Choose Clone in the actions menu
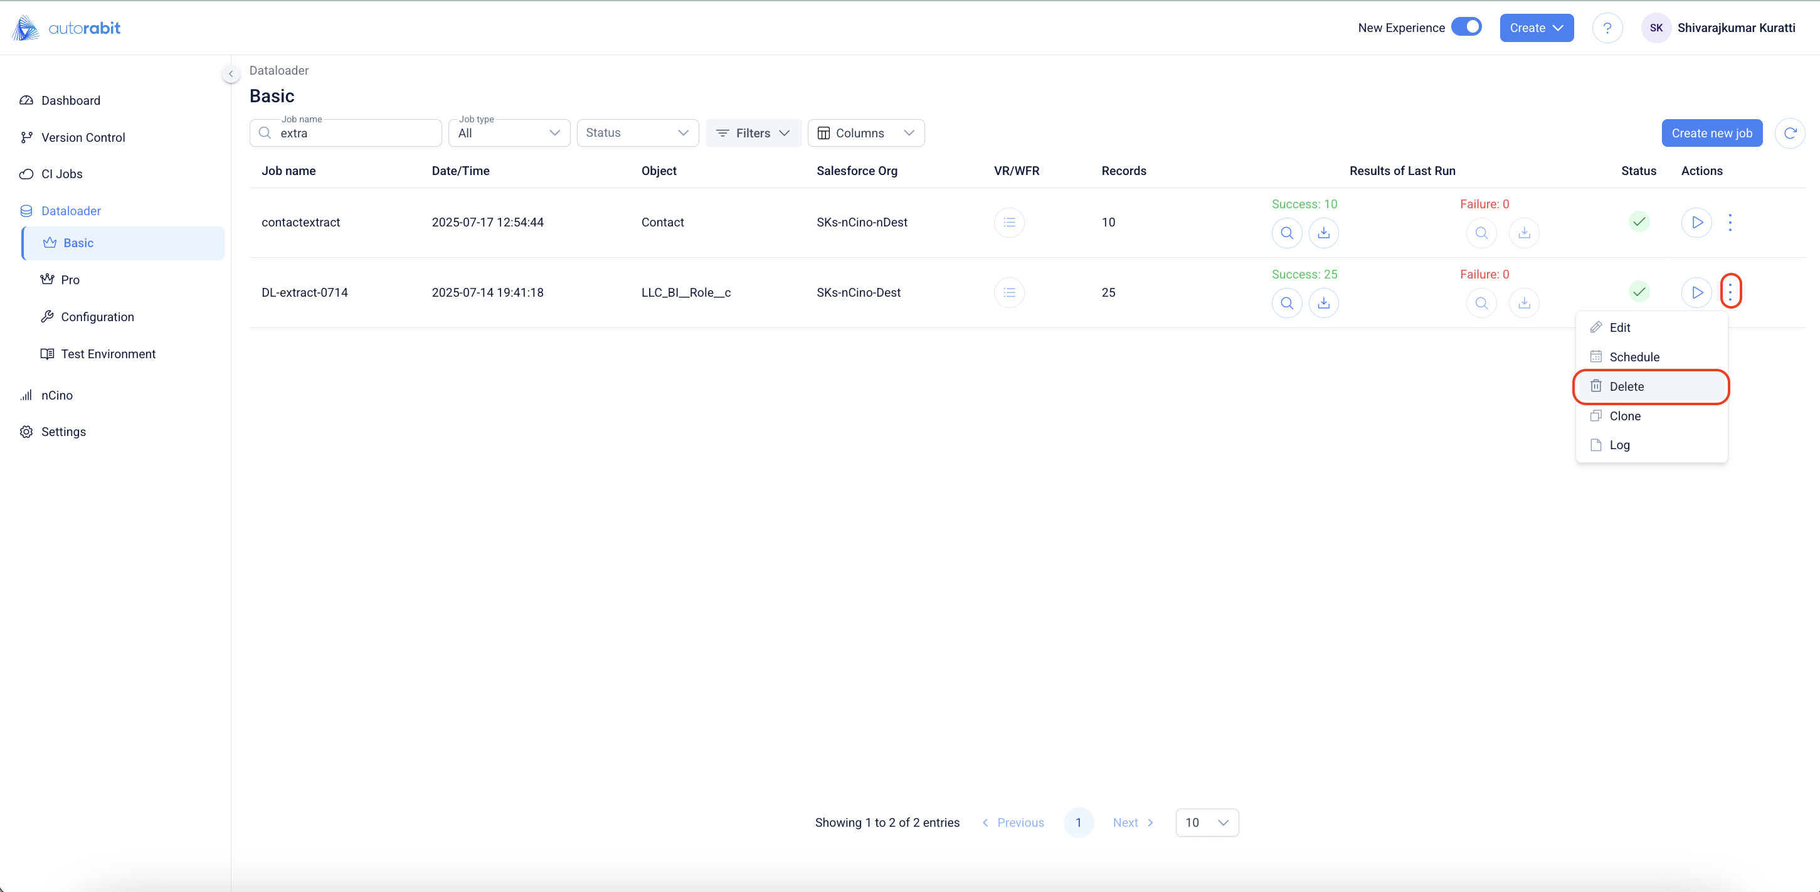This screenshot has width=1820, height=892. (1624, 417)
